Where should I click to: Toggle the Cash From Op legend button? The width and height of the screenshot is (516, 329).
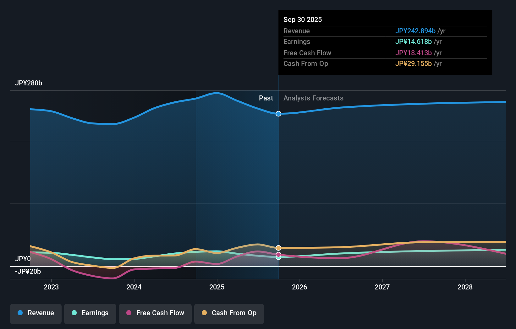coord(229,314)
